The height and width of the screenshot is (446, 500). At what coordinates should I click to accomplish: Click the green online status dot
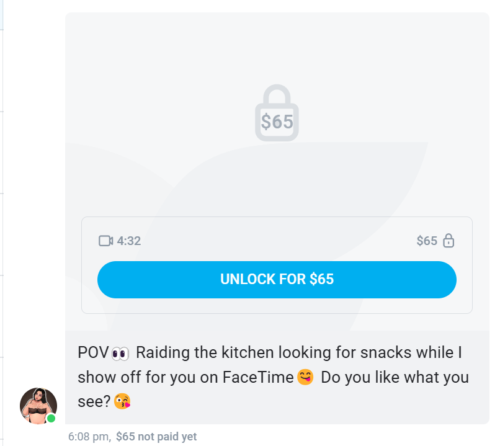click(x=51, y=418)
